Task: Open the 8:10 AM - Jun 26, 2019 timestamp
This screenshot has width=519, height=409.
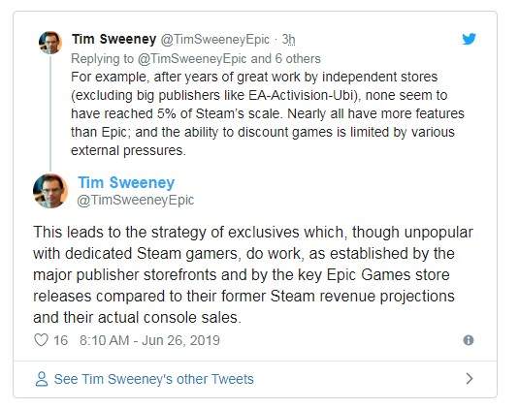Action: click(x=149, y=340)
